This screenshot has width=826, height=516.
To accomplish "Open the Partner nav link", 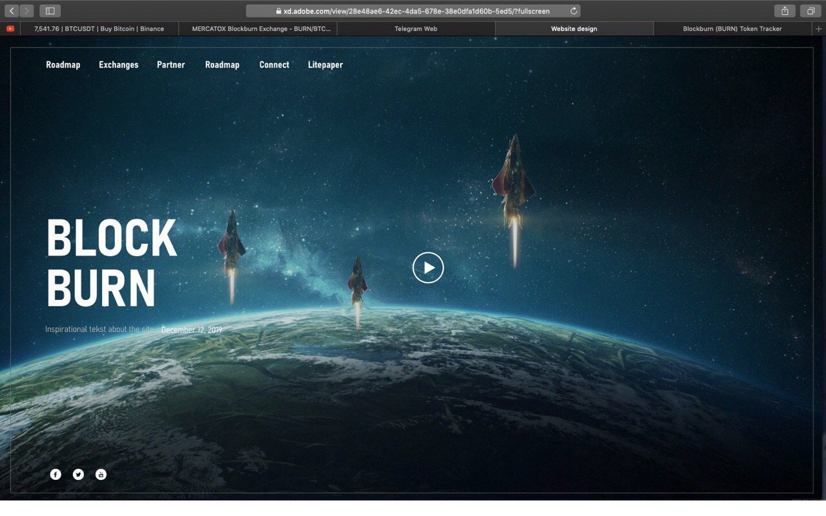I will click(171, 64).
